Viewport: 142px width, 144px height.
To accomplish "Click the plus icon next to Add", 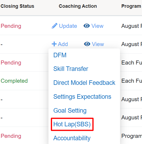I will (54, 44).
